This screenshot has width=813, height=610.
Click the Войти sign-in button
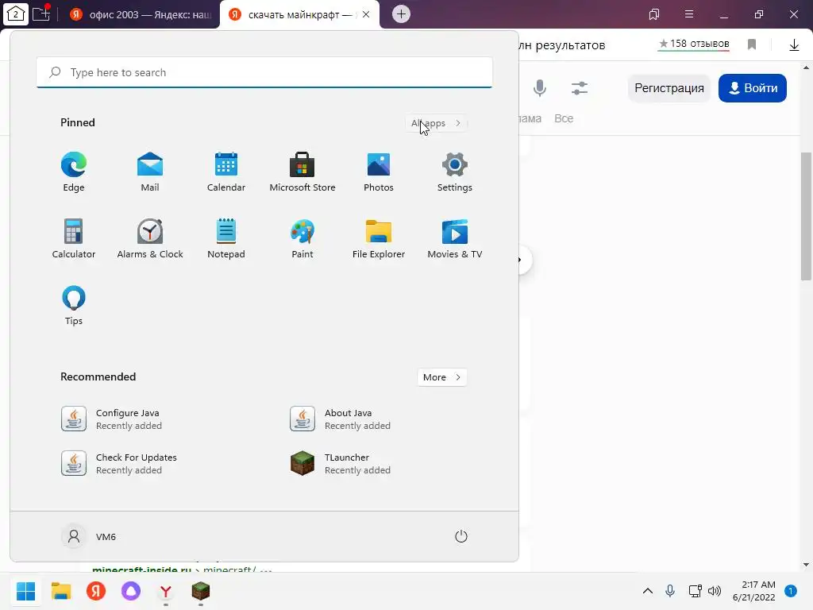pyautogui.click(x=753, y=88)
